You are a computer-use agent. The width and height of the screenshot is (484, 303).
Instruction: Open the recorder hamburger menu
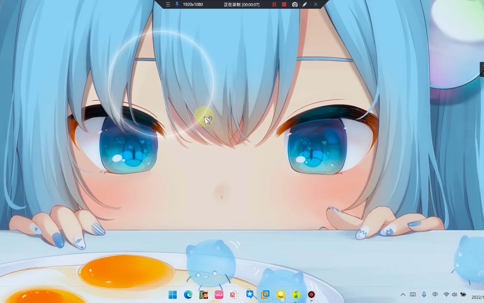coord(168,4)
